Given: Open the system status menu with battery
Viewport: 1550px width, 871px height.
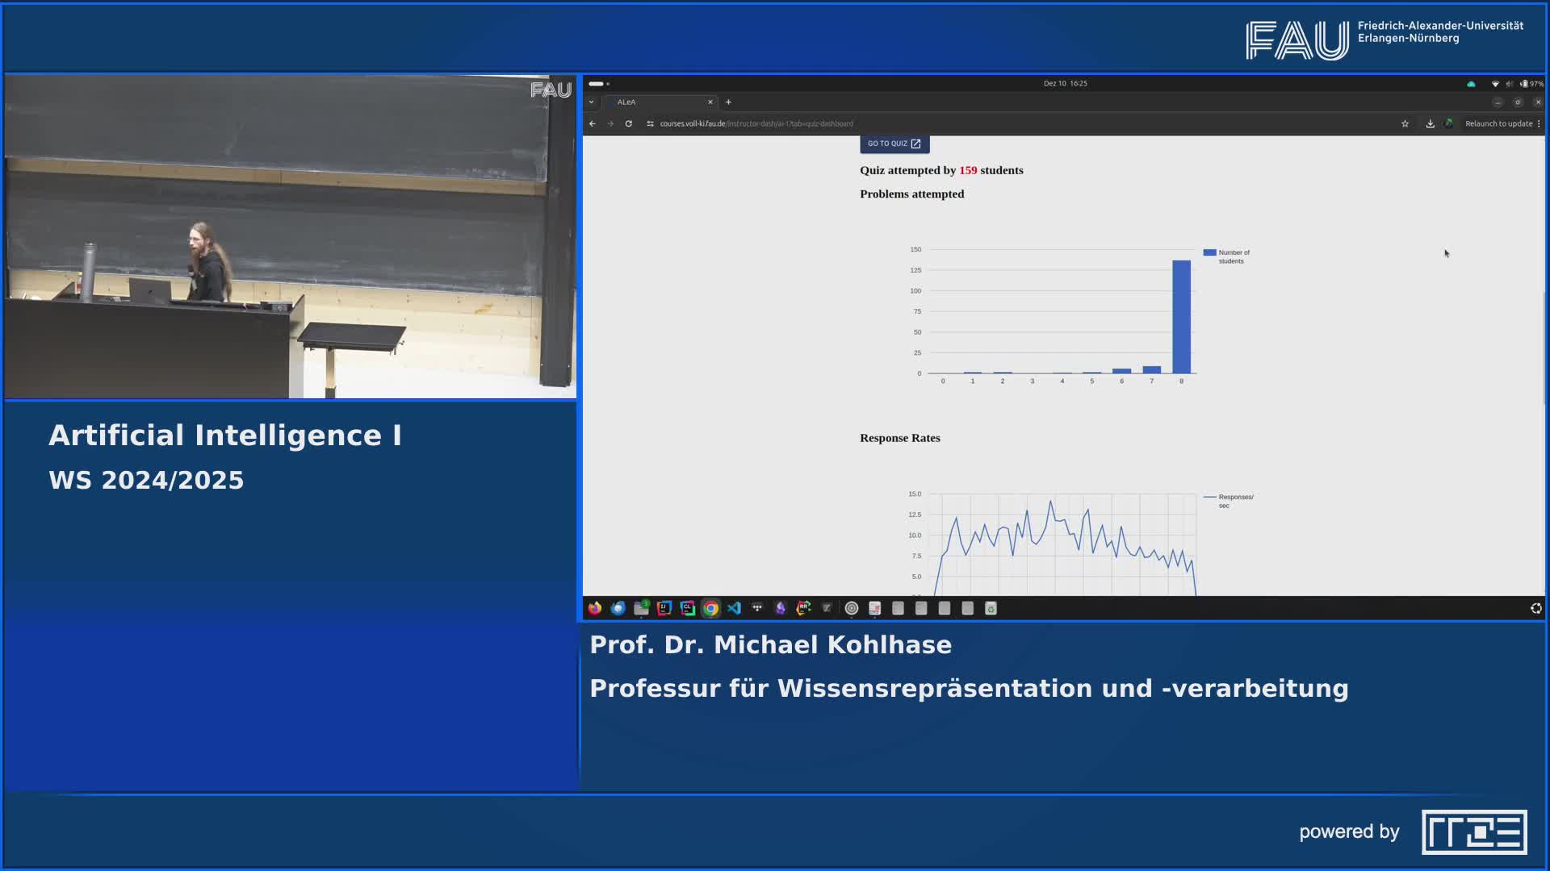Looking at the screenshot, I should [x=1526, y=84].
